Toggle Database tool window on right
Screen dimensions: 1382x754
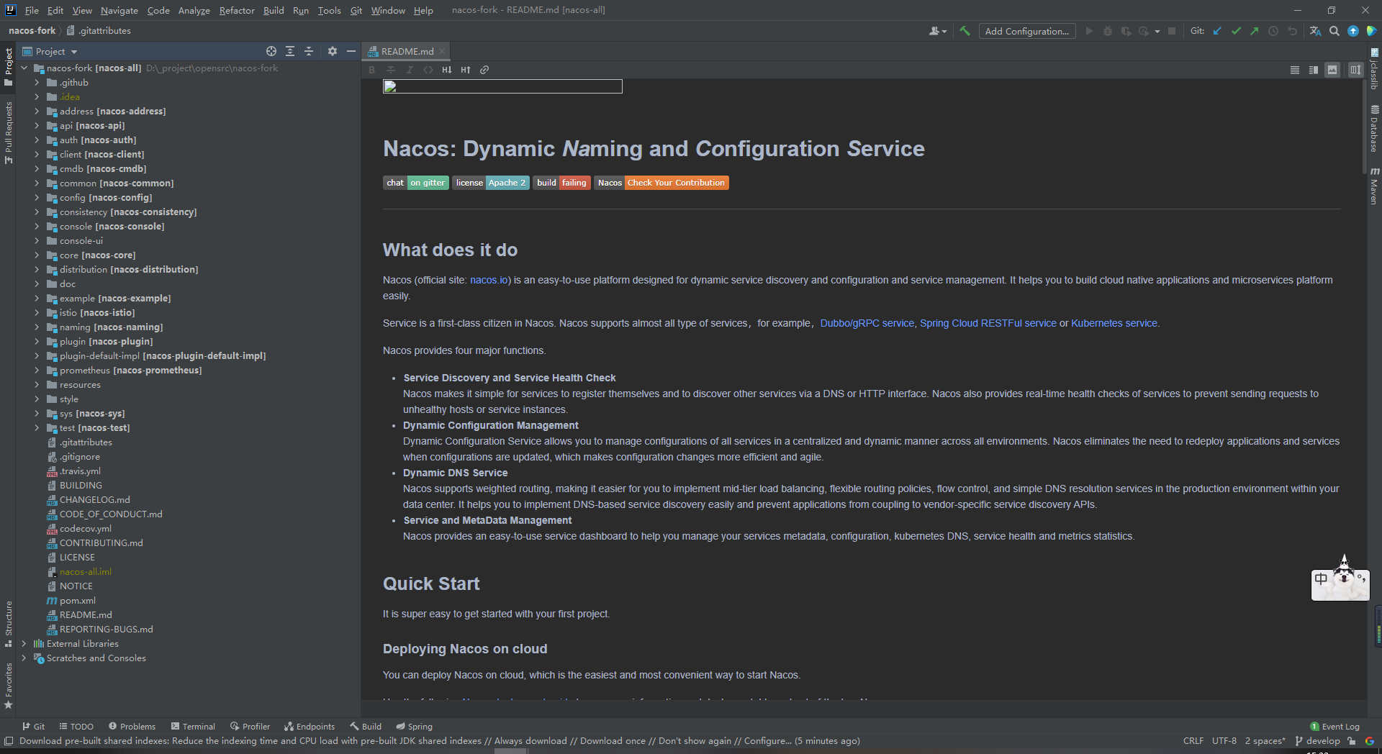click(1374, 128)
